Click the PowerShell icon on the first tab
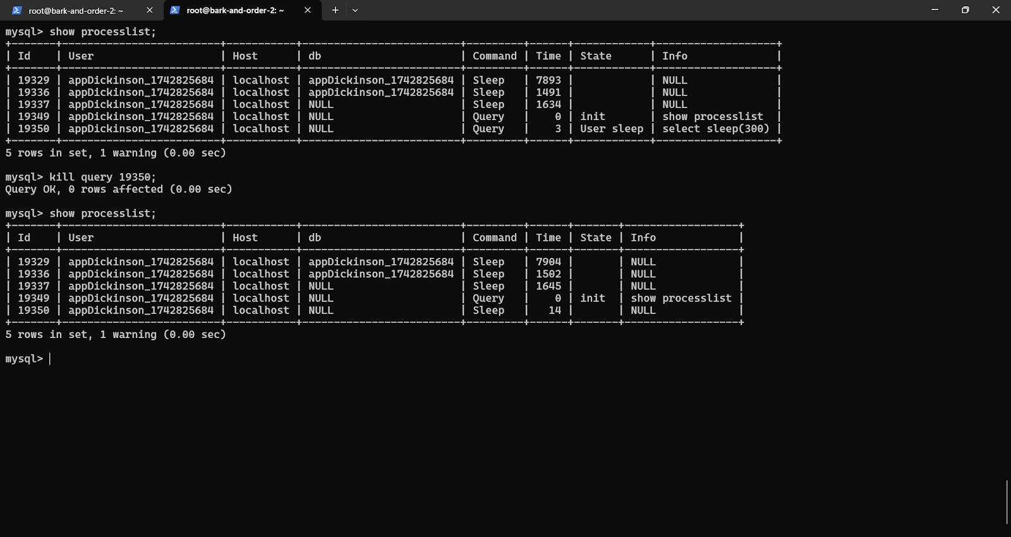This screenshot has height=537, width=1011. tap(17, 10)
